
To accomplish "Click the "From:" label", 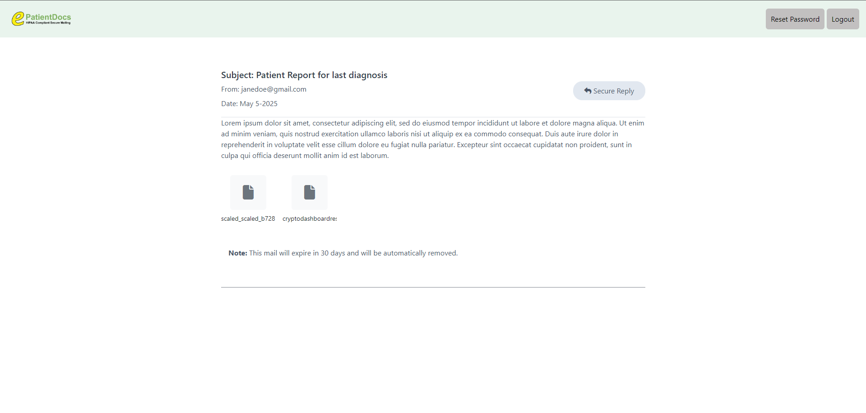I will click(230, 89).
